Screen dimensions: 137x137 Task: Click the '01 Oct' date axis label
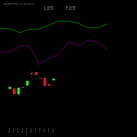(x=35, y=130)
